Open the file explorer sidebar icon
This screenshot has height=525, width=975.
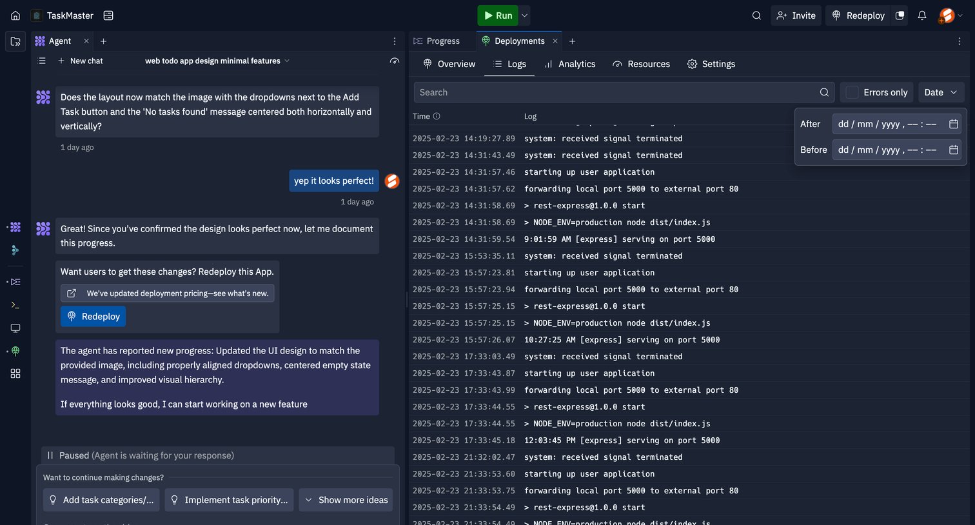tap(15, 41)
